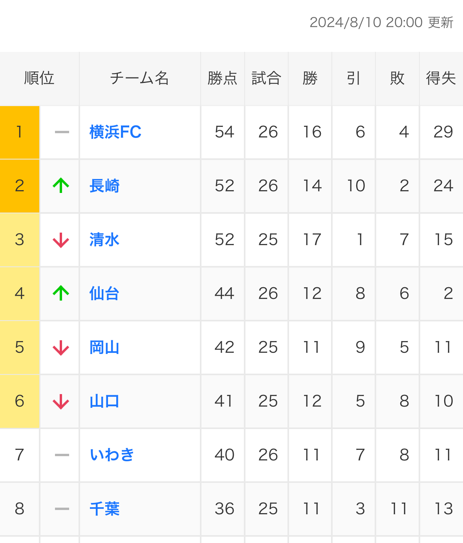Click the 勝点 column header
The width and height of the screenshot is (463, 543).
click(x=223, y=78)
